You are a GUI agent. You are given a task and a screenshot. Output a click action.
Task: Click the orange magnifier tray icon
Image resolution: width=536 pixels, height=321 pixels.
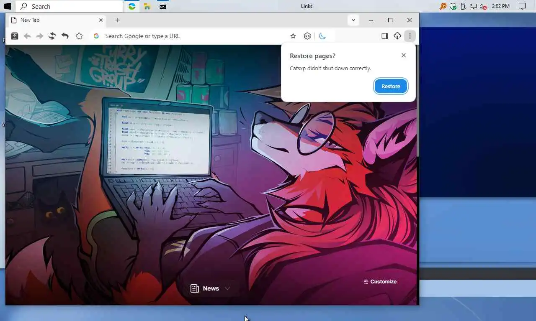pos(443,6)
